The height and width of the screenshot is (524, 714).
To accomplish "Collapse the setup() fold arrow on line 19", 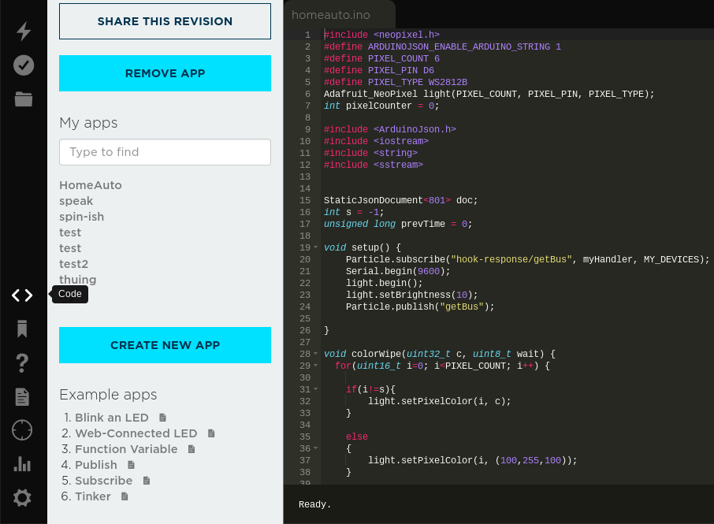I will coord(315,247).
